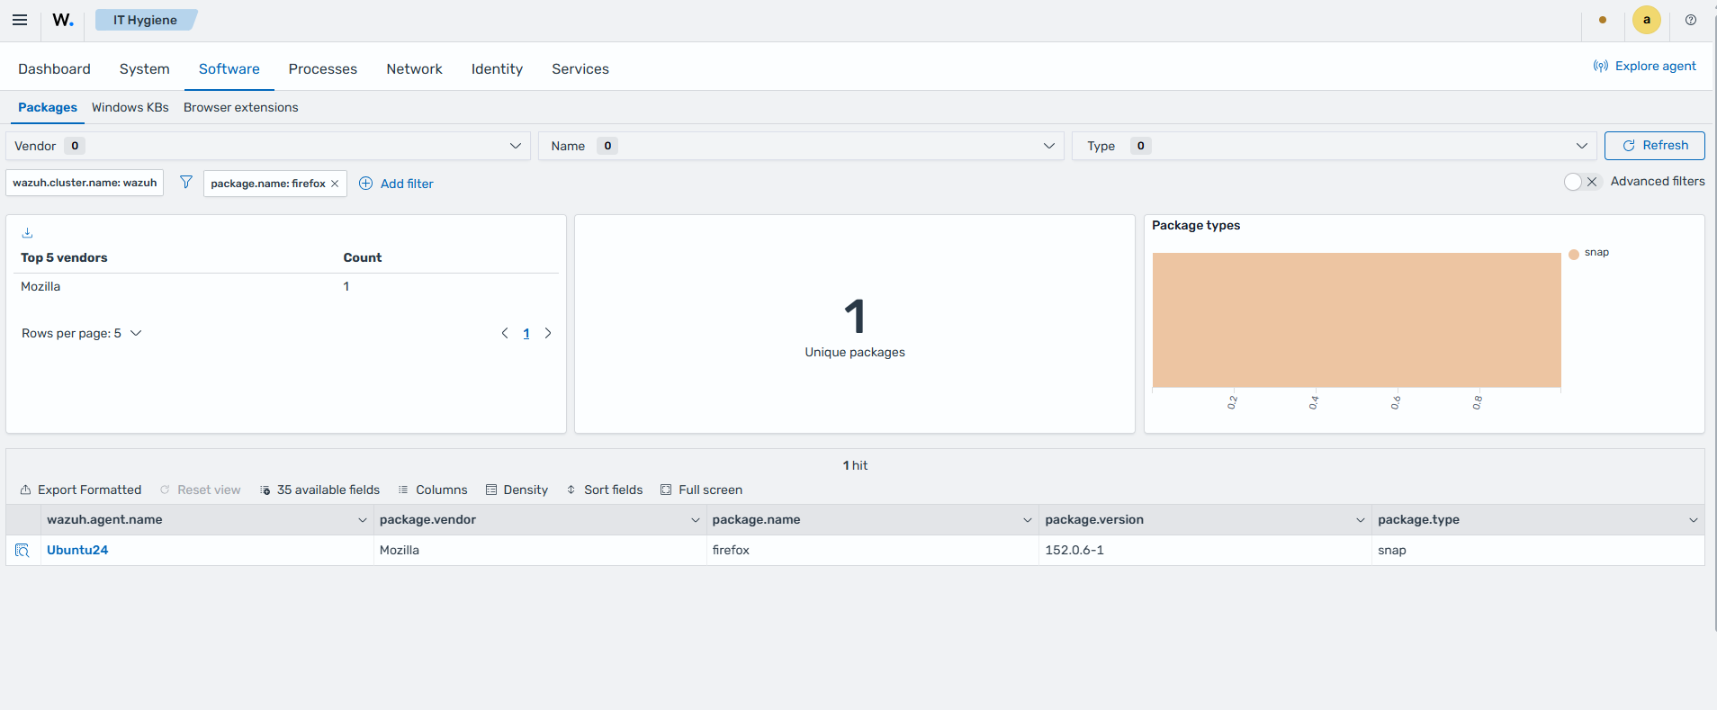Open the Type filter dropdown
The width and height of the screenshot is (1717, 710).
1334,146
